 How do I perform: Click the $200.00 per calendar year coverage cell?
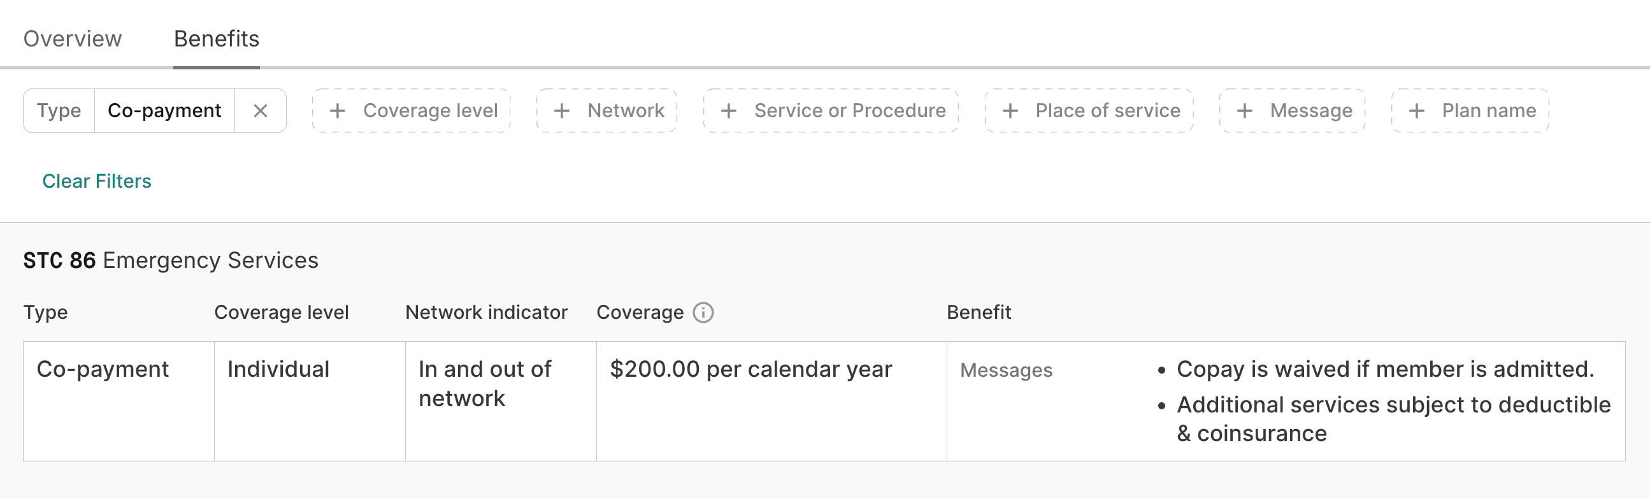(x=750, y=369)
